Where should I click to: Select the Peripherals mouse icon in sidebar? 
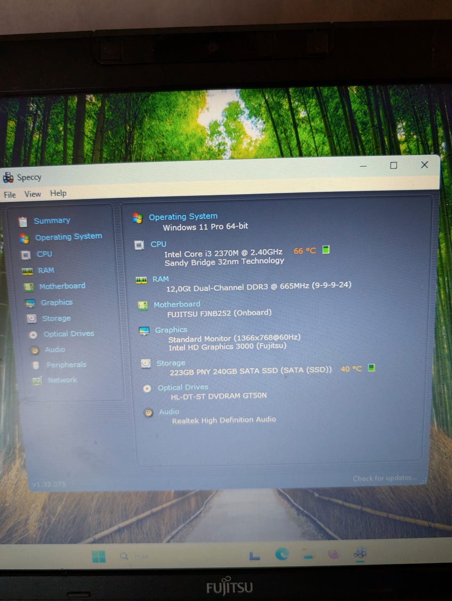[36, 365]
